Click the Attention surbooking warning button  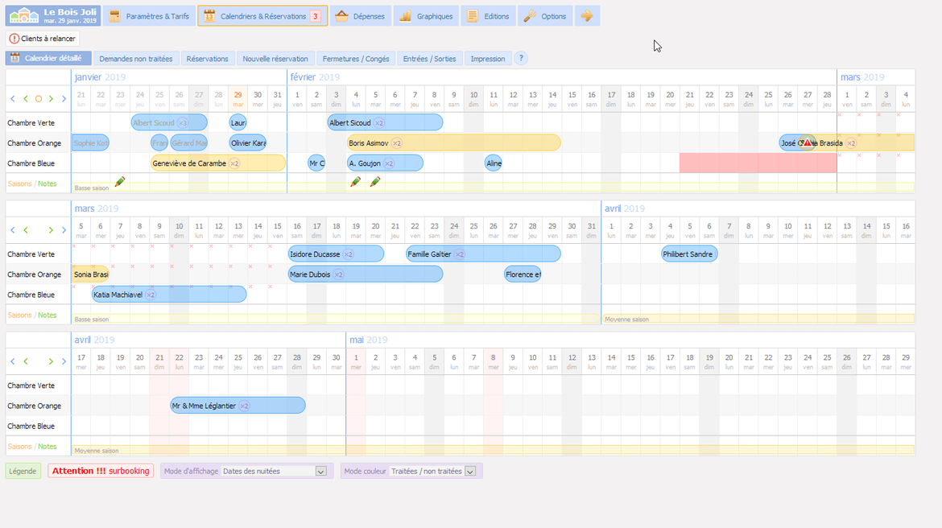coord(101,471)
